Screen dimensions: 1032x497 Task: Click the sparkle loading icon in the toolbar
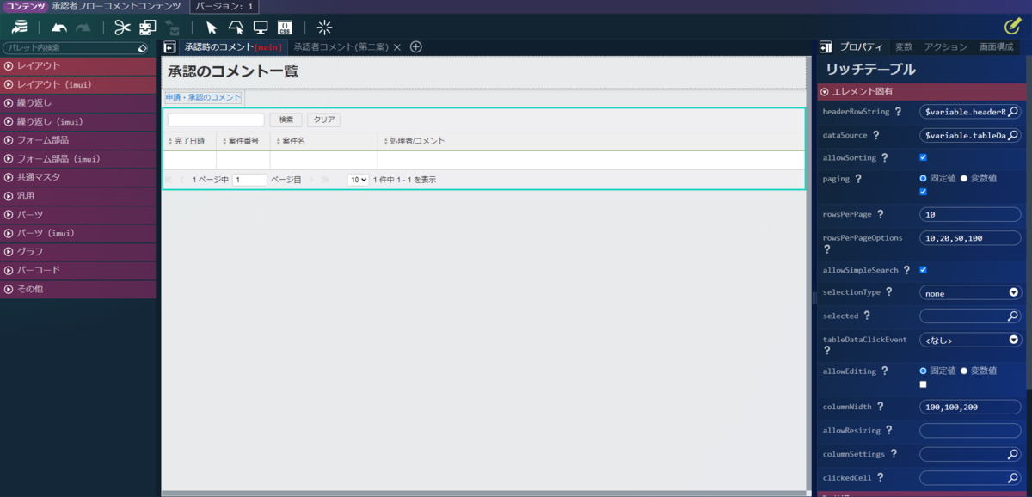324,28
